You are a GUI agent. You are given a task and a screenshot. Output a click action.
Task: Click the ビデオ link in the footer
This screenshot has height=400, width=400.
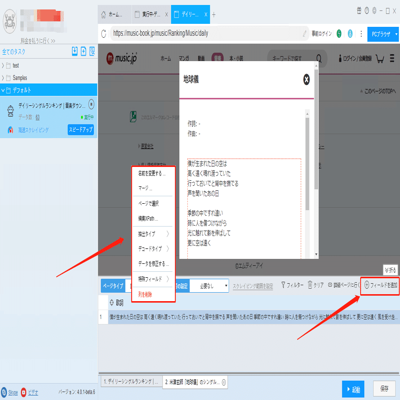tap(33, 393)
